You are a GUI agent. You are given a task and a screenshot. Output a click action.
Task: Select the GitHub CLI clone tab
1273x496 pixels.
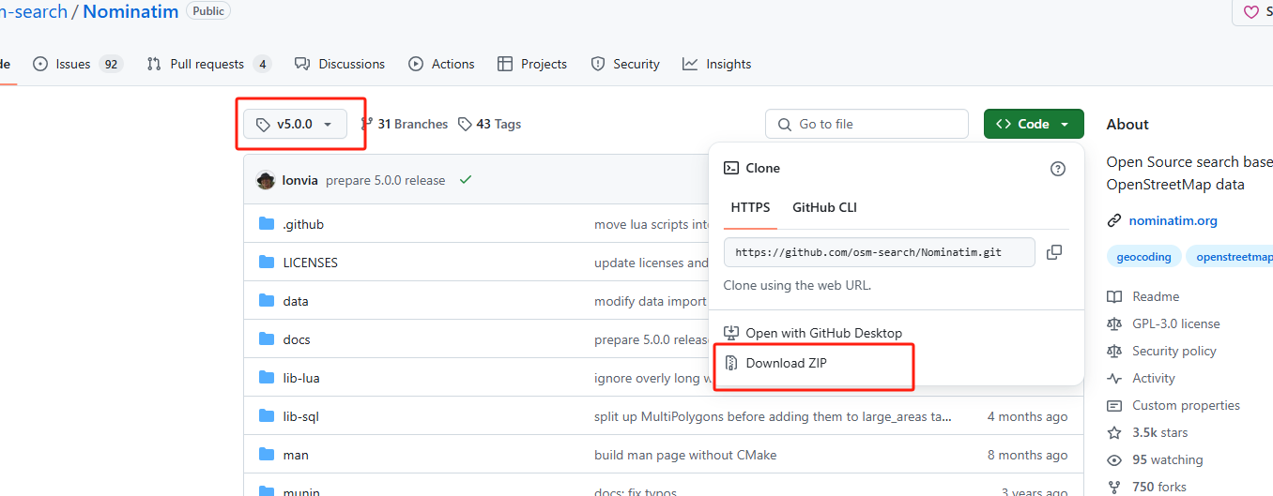(824, 207)
